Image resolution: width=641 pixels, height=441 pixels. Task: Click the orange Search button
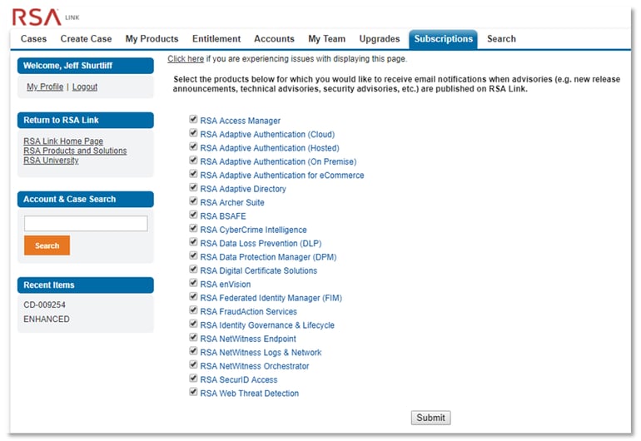coord(47,245)
